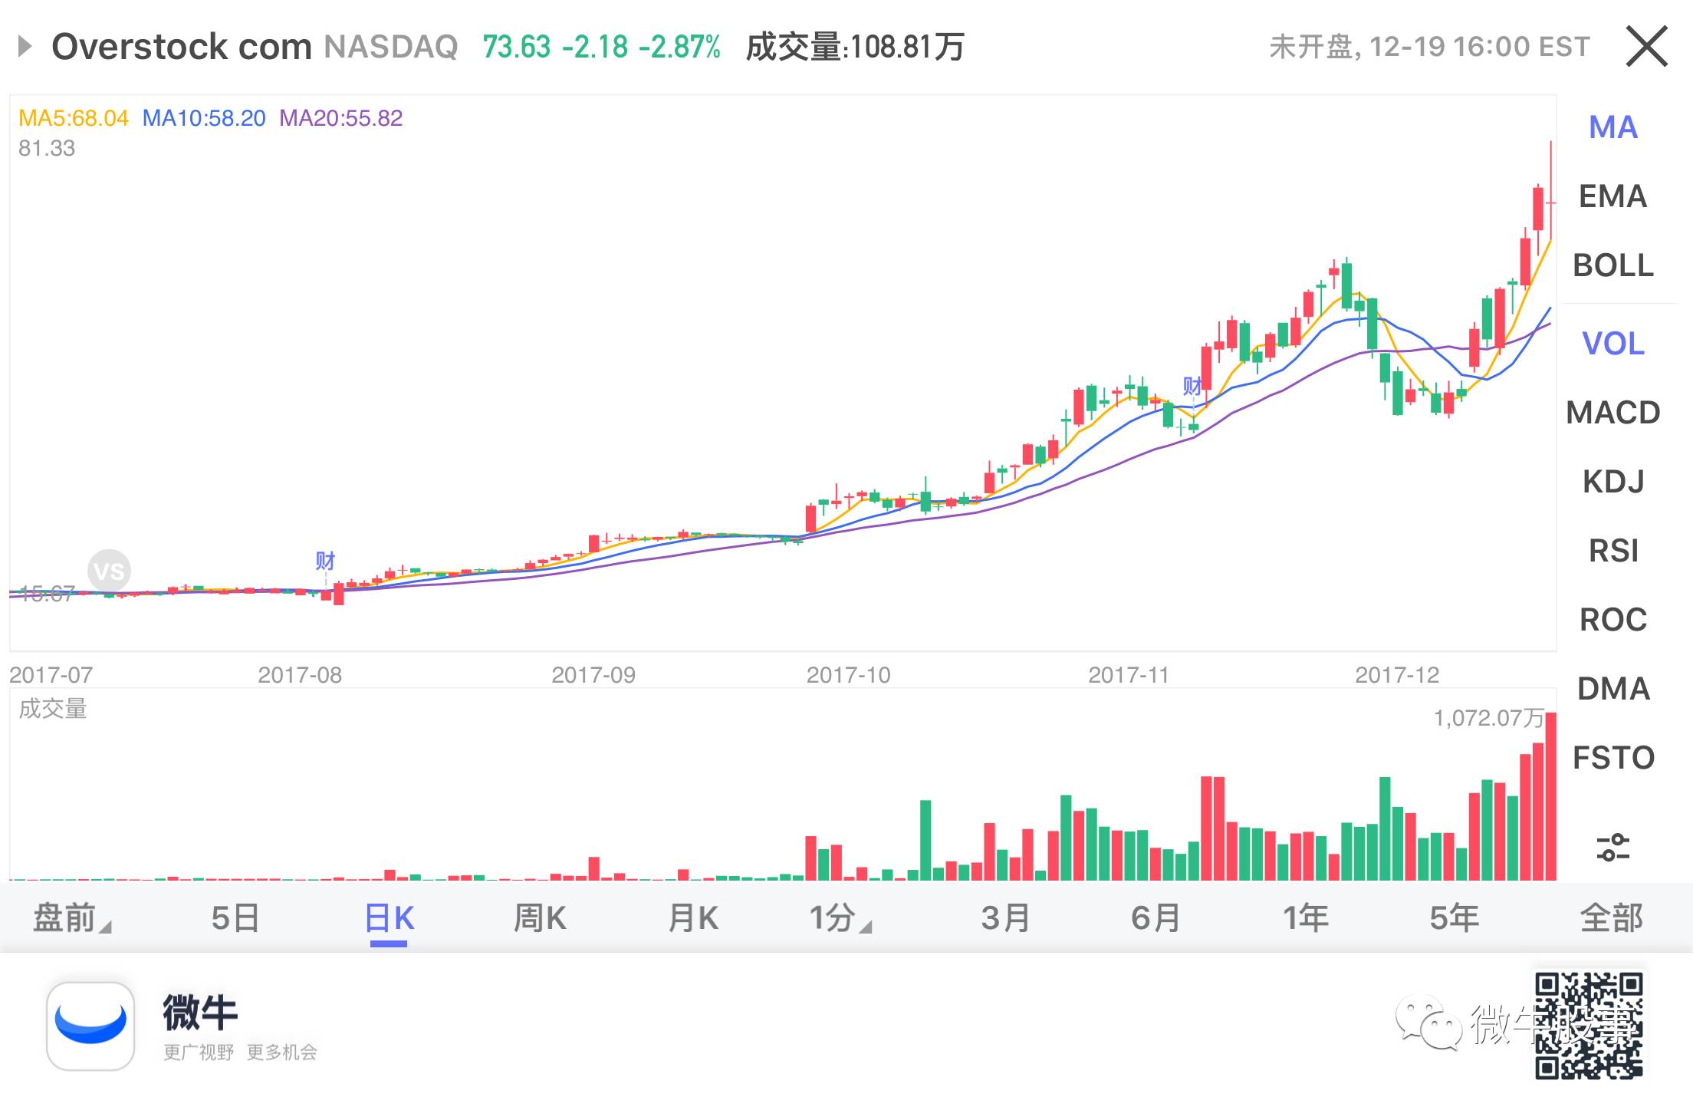Select the MACD sub-indicator
Viewport: 1693px width, 1100px height.
1612,413
